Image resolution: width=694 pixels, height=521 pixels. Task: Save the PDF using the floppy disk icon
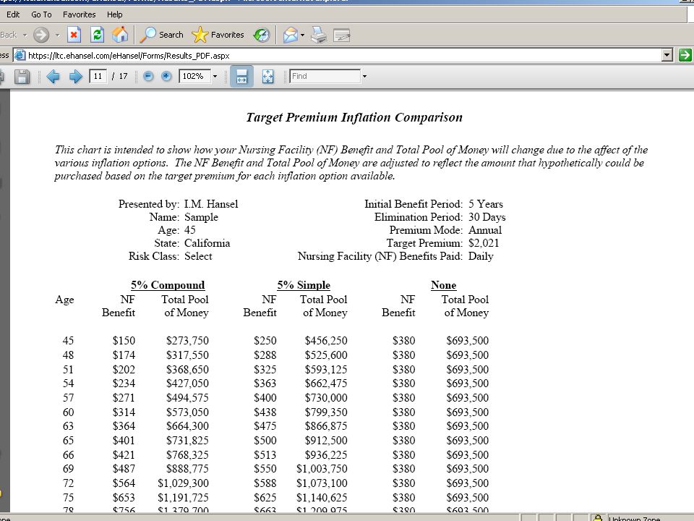pyautogui.click(x=22, y=77)
